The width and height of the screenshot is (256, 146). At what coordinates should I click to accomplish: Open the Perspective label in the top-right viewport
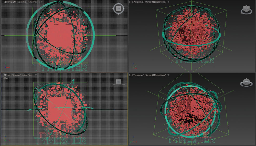[138, 2]
